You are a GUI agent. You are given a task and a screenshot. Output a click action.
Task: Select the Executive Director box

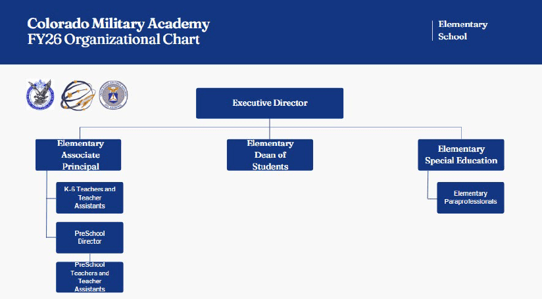(x=270, y=103)
